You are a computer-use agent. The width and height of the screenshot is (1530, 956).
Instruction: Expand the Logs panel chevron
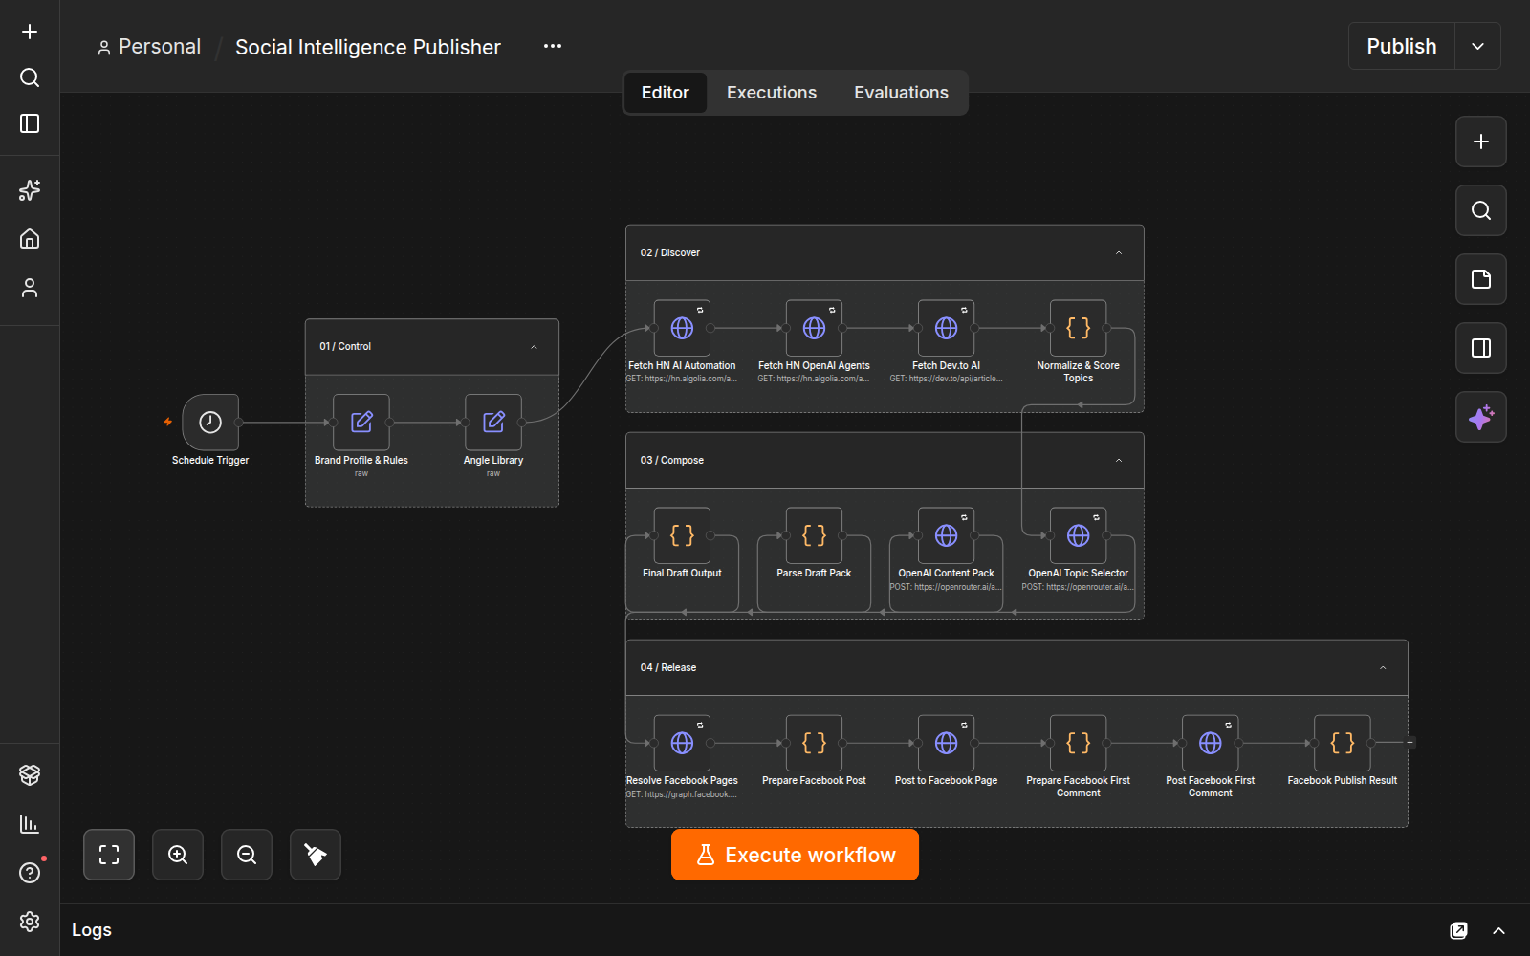[1498, 930]
